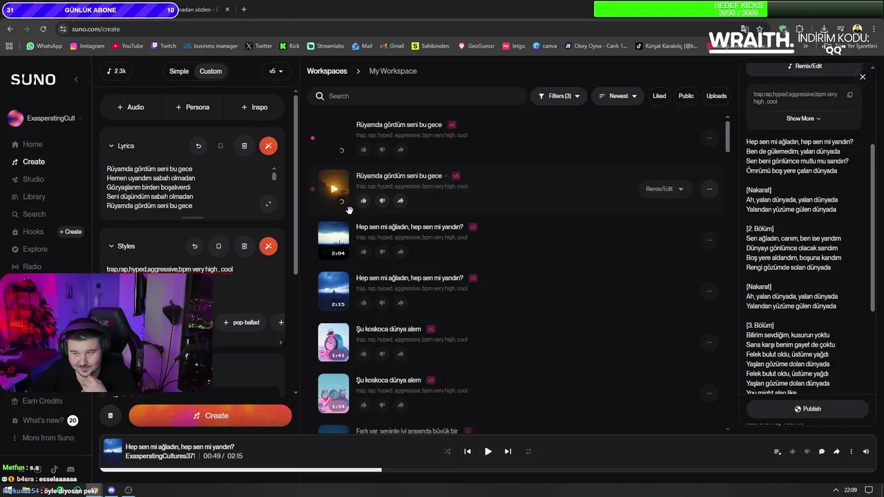Open Remix/Edit dropdown on song row

coord(664,189)
